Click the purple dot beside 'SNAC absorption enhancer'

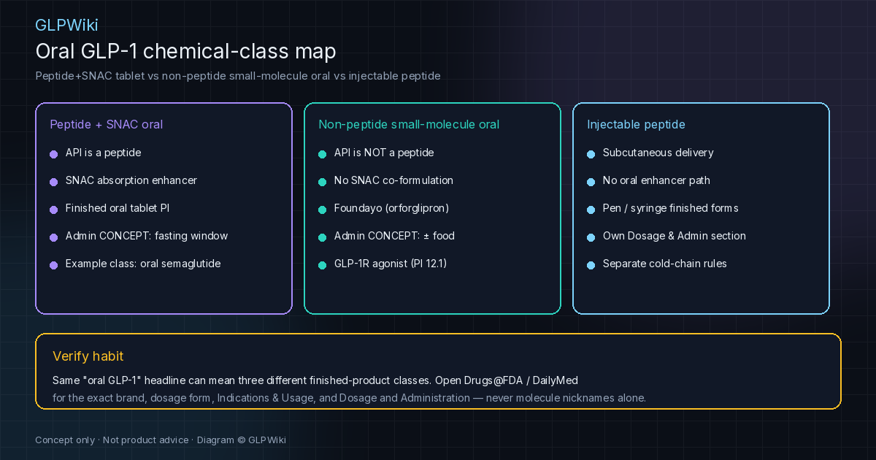click(53, 182)
